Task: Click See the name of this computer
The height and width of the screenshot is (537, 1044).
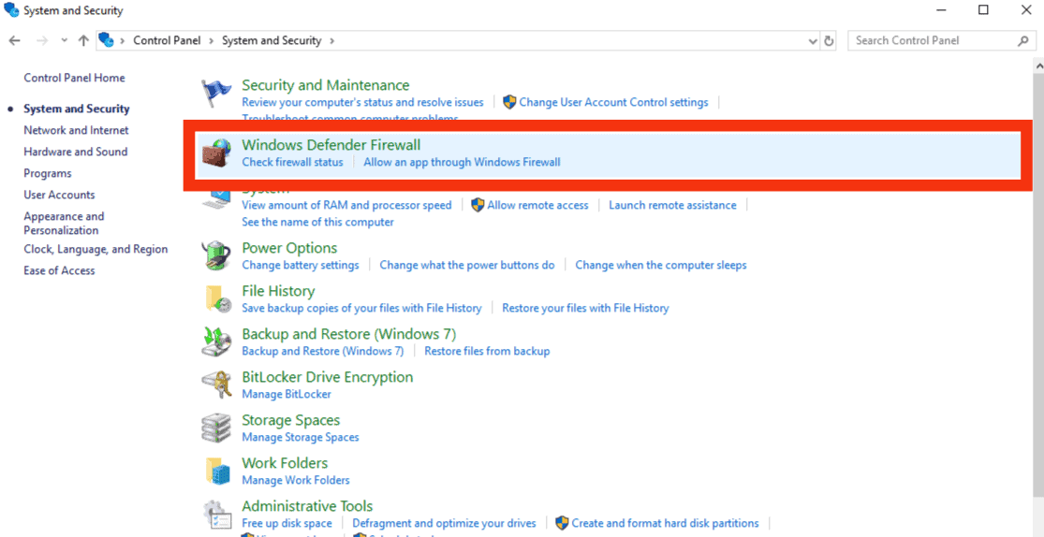Action: coord(317,222)
